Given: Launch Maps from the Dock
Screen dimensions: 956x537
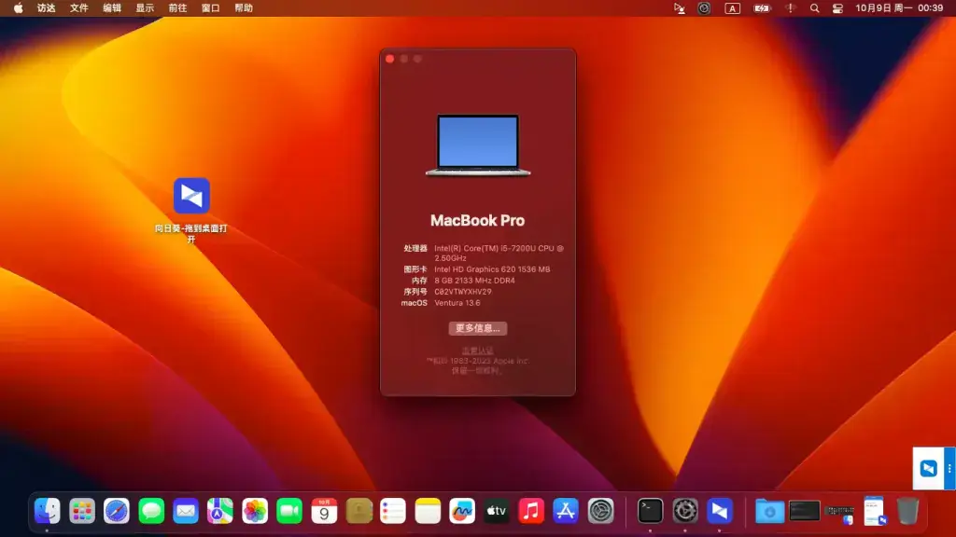Looking at the screenshot, I should [x=220, y=511].
